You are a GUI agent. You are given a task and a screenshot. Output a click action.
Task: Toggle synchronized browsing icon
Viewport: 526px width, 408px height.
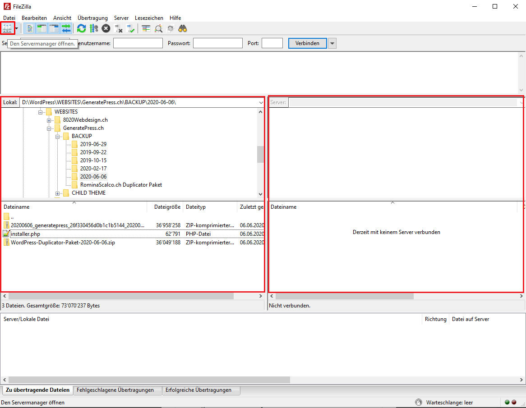click(171, 29)
